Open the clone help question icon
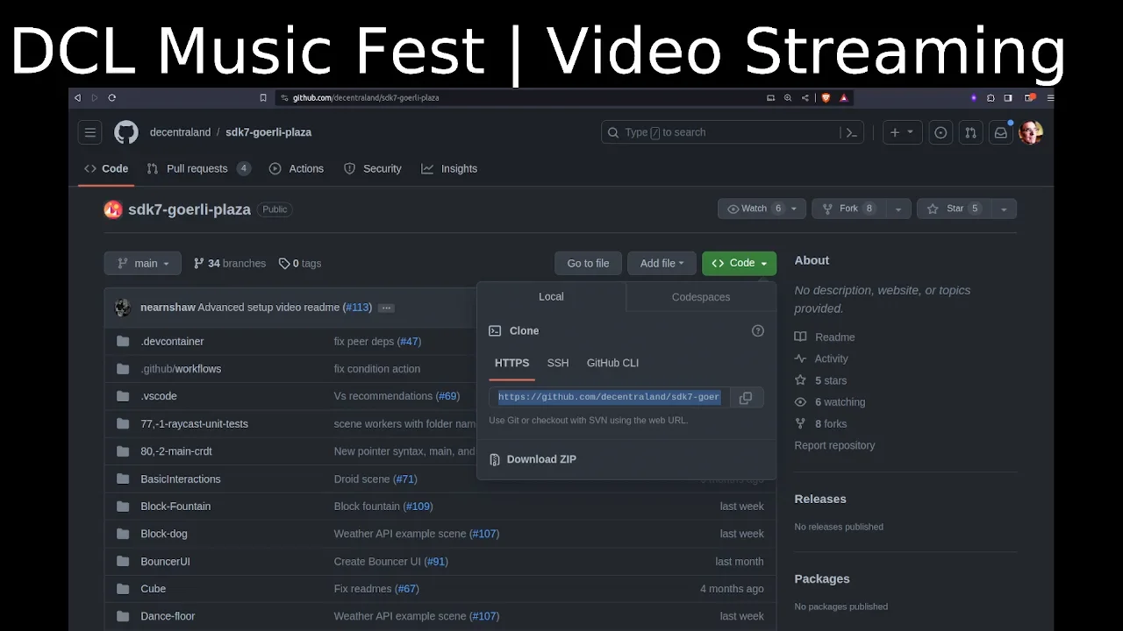 point(758,330)
